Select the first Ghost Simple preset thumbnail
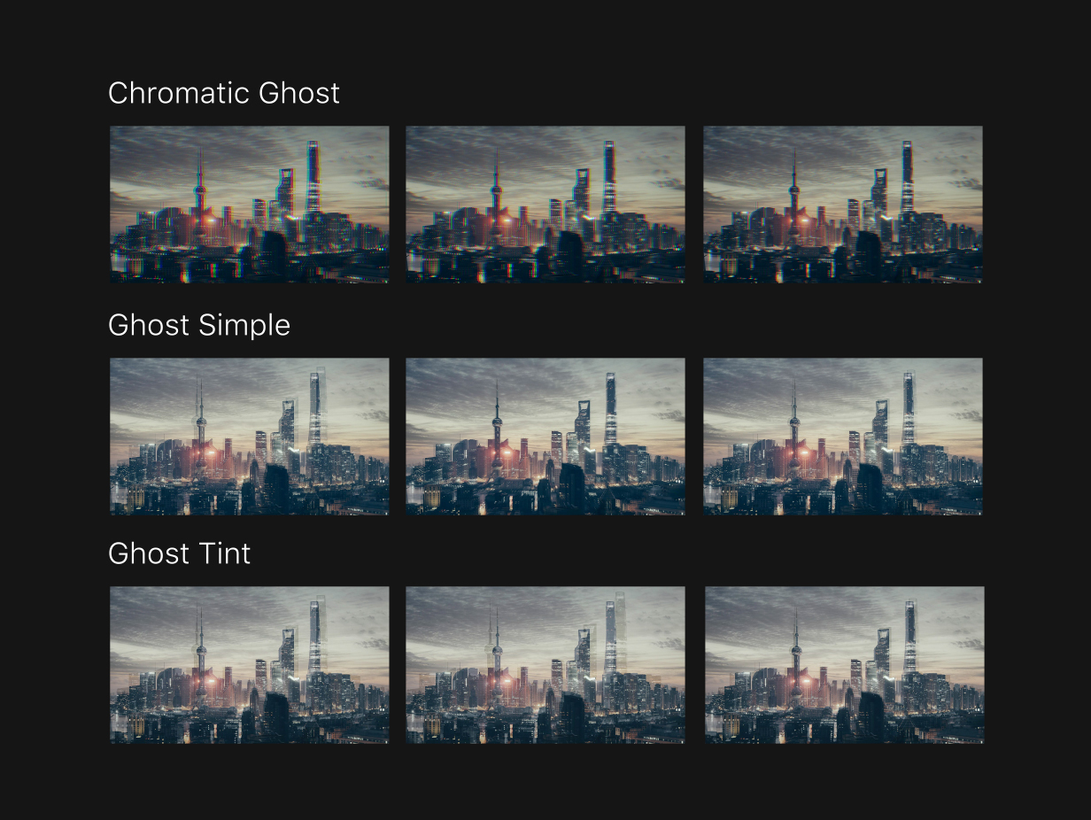1091x820 pixels. 249,437
